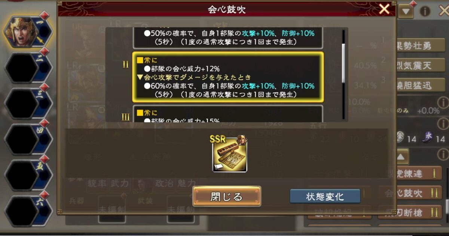Select skill level III description box

(228, 114)
